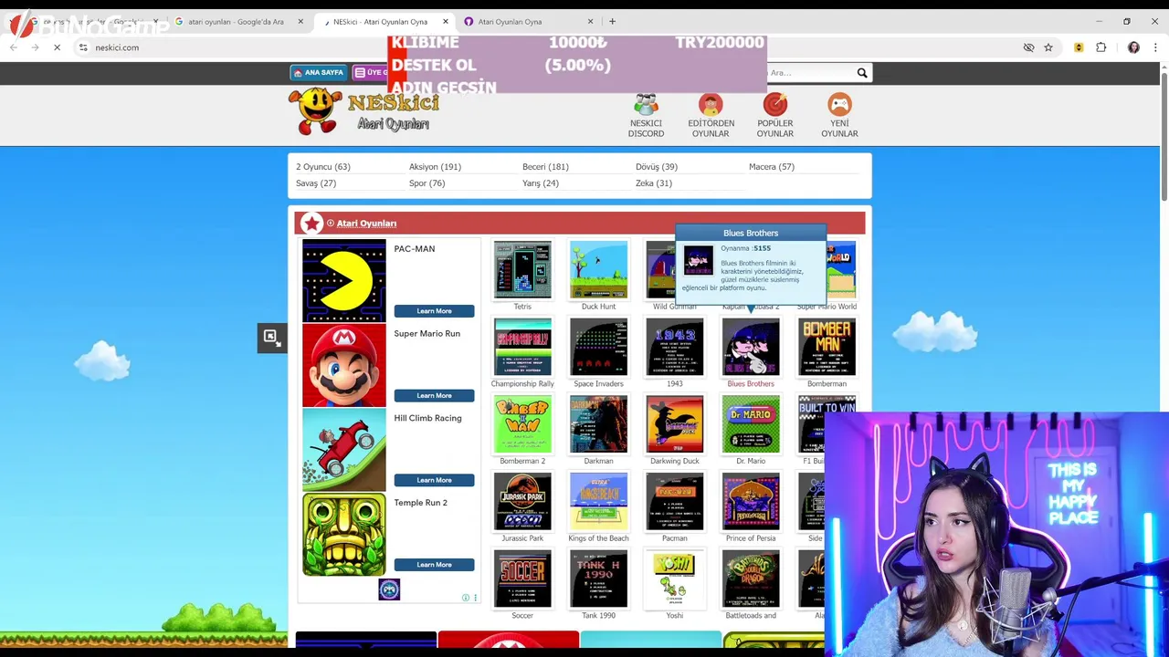Click Learn More for Temple Run 2
Image resolution: width=1169 pixels, height=657 pixels.
pyautogui.click(x=434, y=565)
